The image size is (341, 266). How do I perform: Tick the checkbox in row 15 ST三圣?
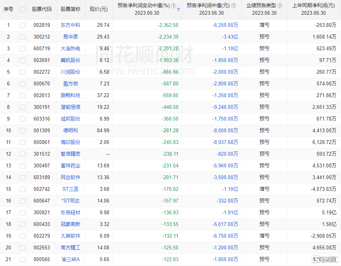click(x=23, y=189)
